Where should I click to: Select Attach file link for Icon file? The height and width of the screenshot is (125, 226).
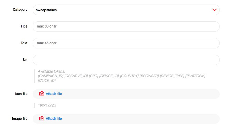pos(54,94)
